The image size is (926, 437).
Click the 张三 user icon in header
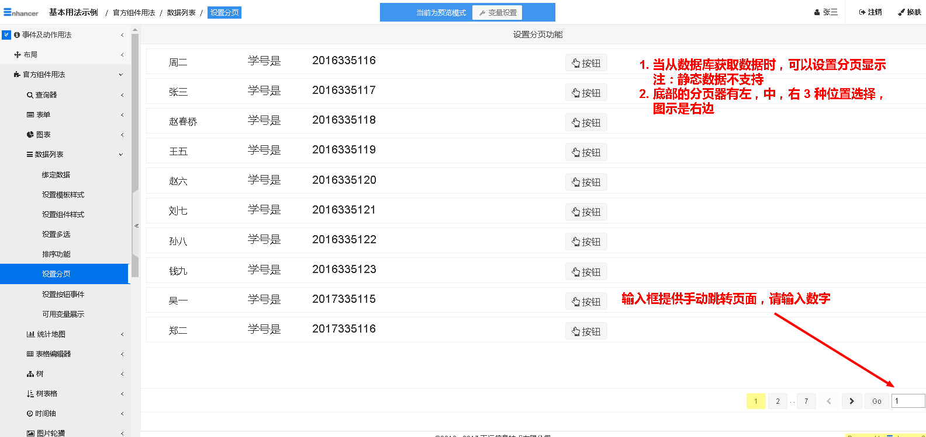click(x=817, y=12)
